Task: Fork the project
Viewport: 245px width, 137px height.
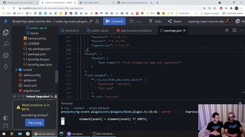Action: pos(155,21)
